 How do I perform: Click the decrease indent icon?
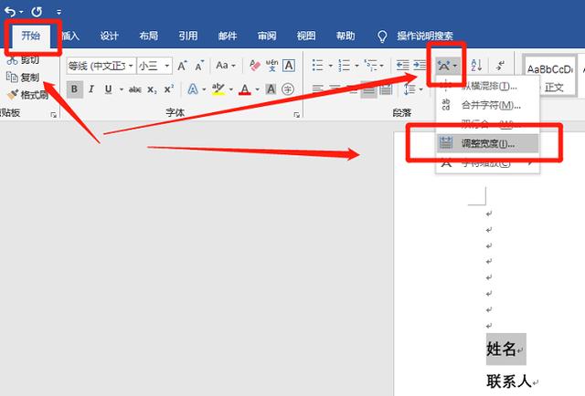402,66
